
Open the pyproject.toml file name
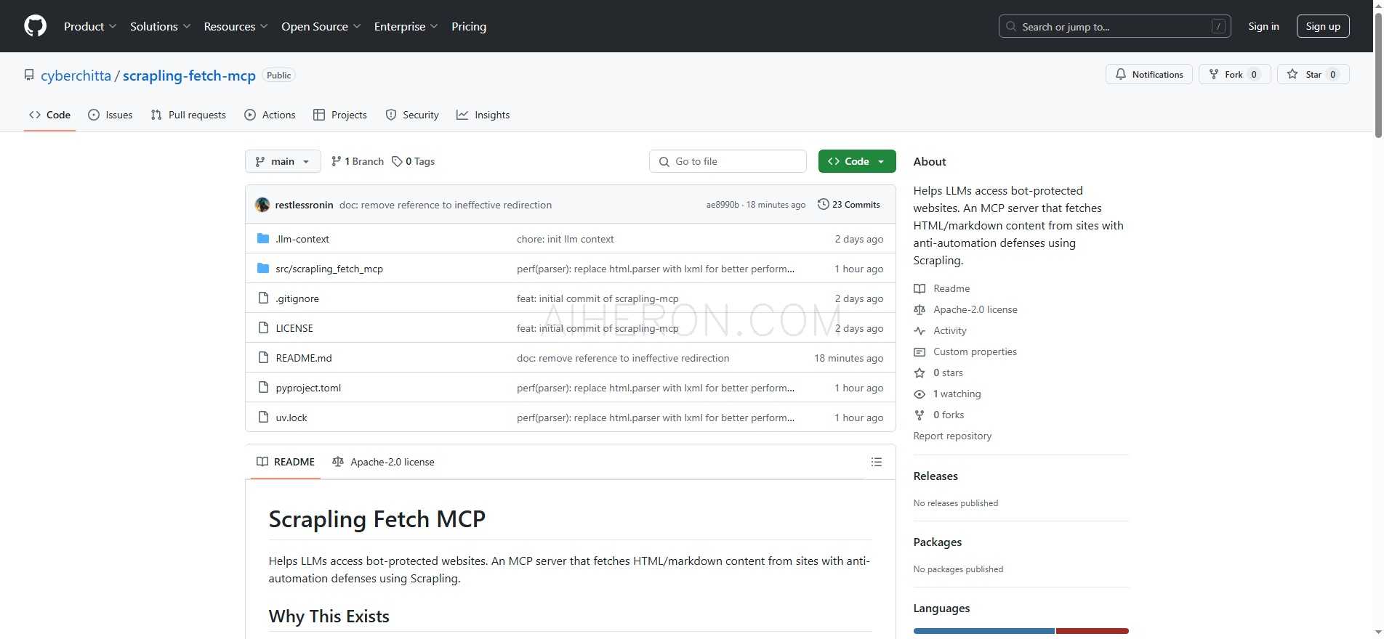[x=308, y=388]
